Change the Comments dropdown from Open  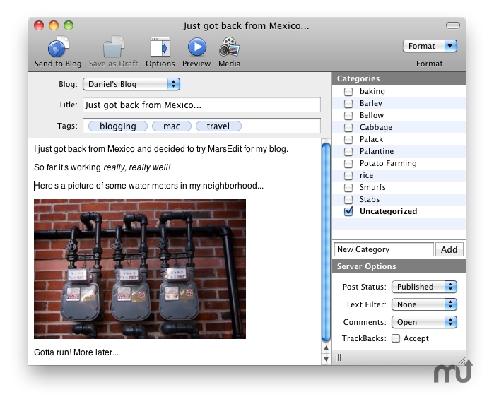tap(425, 322)
